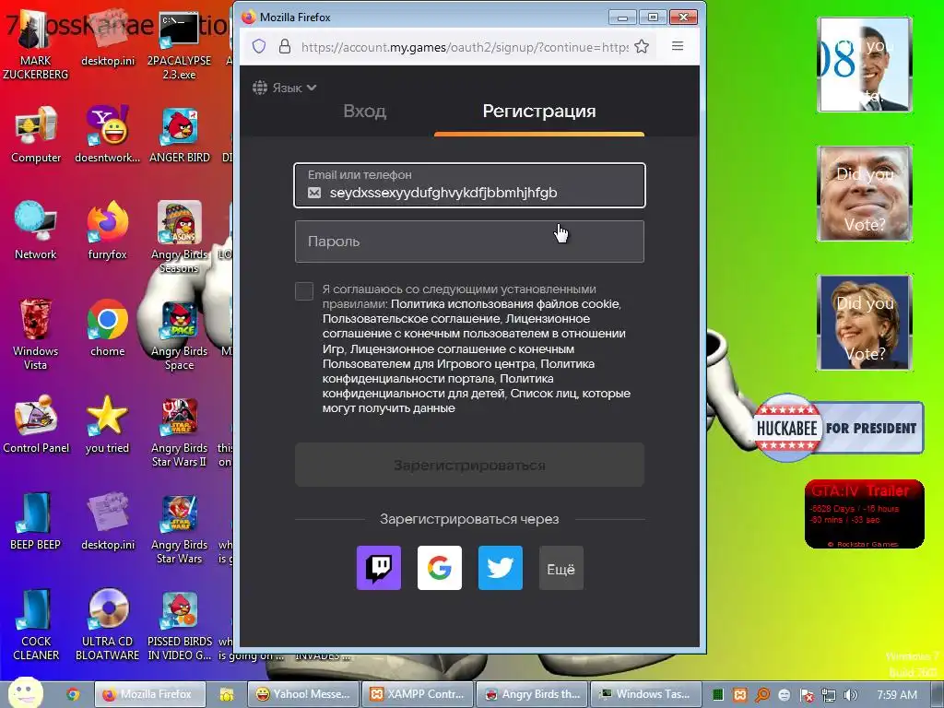
Task: Click the disabled Зарегистрироваться button
Action: (469, 465)
